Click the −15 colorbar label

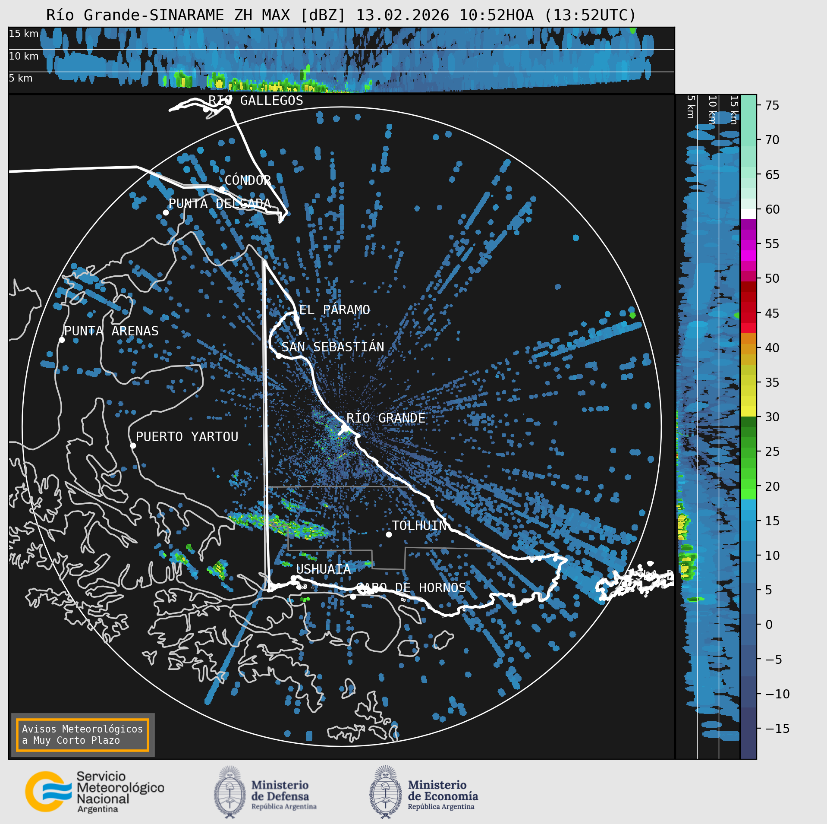[777, 729]
